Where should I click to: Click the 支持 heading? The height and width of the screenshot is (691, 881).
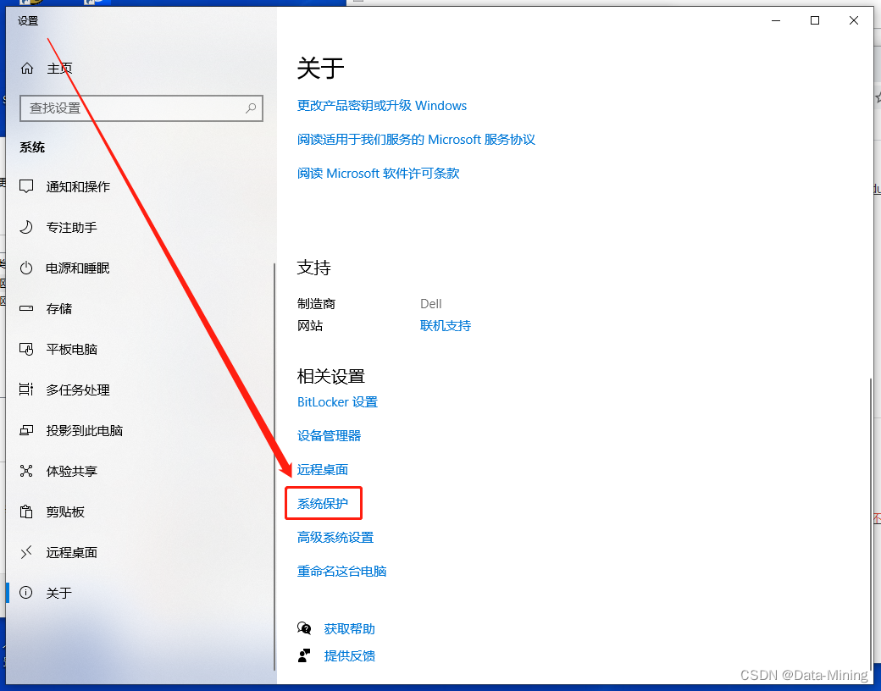[x=313, y=267]
